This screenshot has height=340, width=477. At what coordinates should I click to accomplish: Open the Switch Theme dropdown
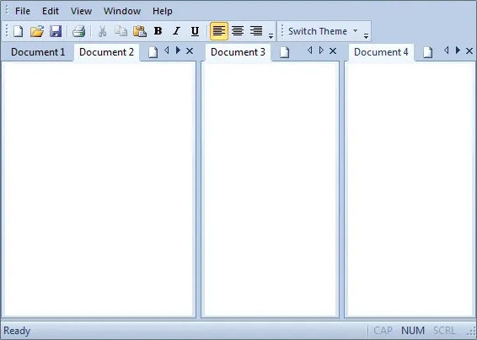pyautogui.click(x=323, y=31)
